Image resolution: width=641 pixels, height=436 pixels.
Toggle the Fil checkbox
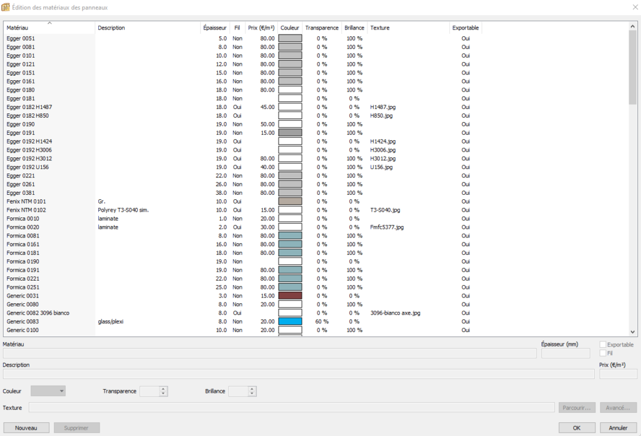pos(603,353)
